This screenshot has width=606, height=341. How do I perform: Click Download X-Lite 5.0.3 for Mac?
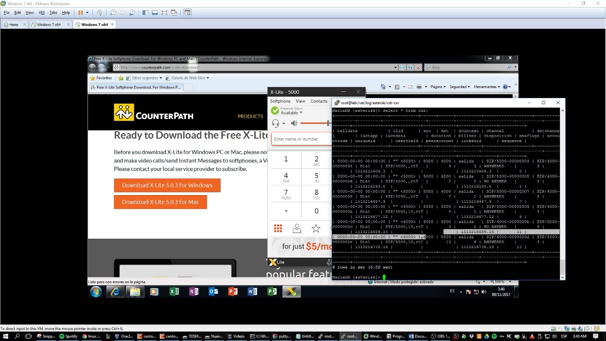(x=160, y=202)
